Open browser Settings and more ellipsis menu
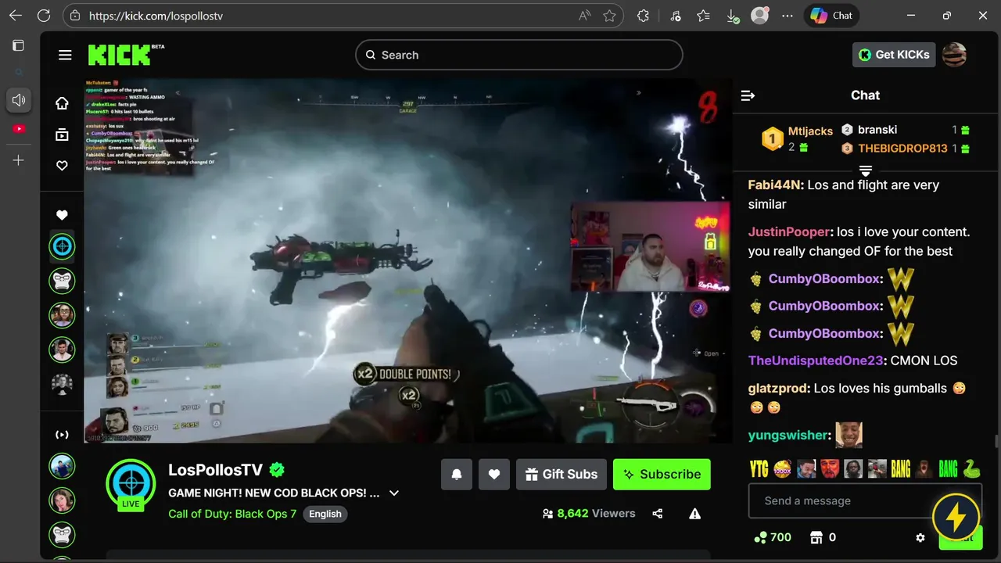 coord(788,16)
